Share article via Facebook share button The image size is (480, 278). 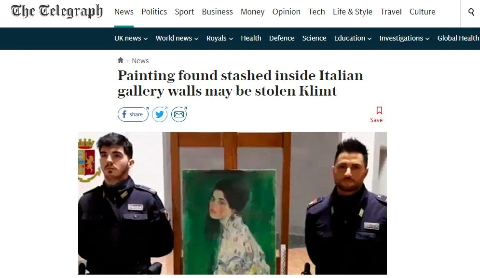[x=133, y=114]
